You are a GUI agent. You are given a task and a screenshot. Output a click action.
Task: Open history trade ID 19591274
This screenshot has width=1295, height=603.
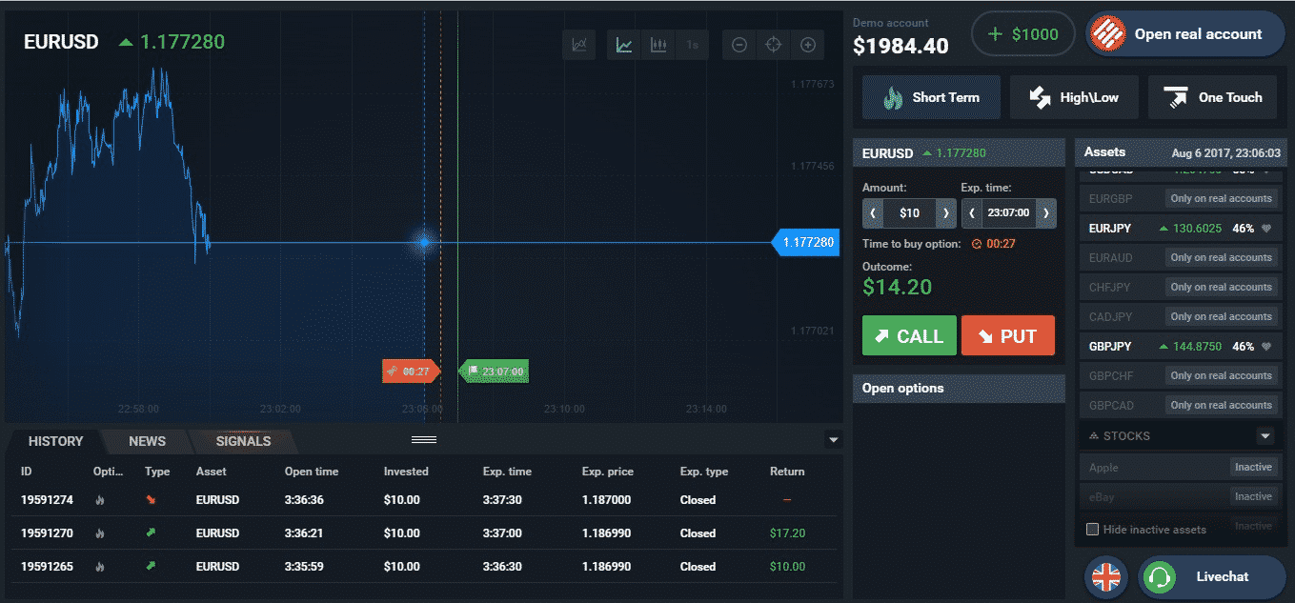tap(48, 499)
